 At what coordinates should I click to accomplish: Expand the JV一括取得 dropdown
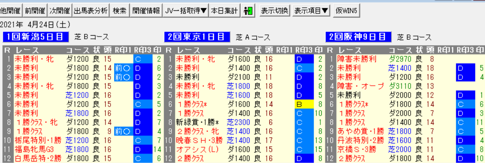(x=186, y=11)
